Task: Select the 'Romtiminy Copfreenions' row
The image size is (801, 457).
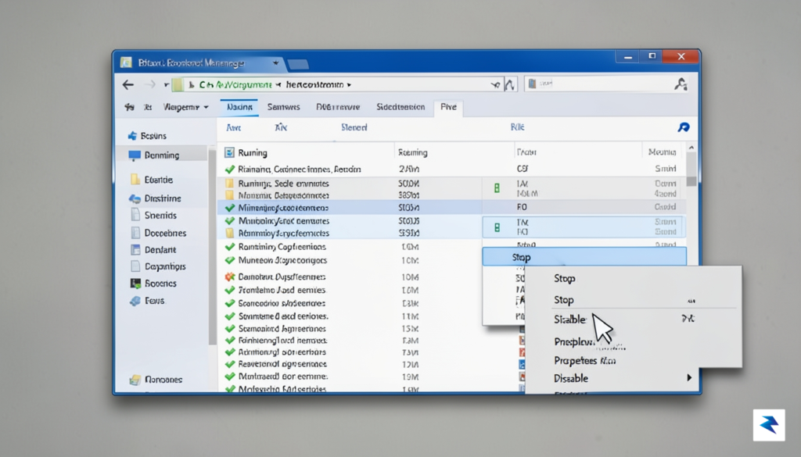Action: pos(350,247)
